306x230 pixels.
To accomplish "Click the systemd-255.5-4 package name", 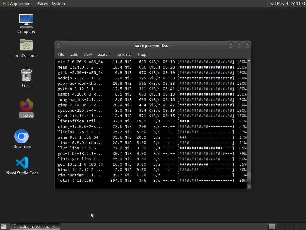I will (80, 110).
